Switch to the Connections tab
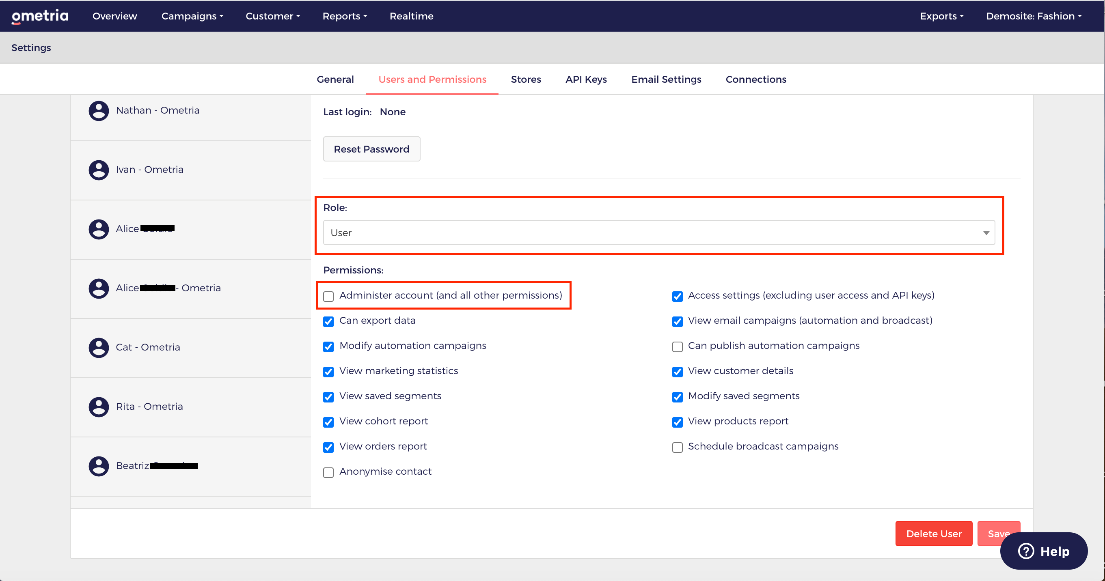The image size is (1105, 581). 756,80
